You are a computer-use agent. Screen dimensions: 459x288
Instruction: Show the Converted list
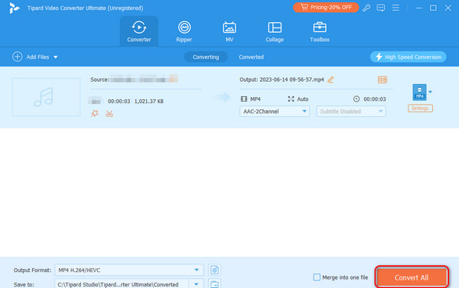click(251, 57)
